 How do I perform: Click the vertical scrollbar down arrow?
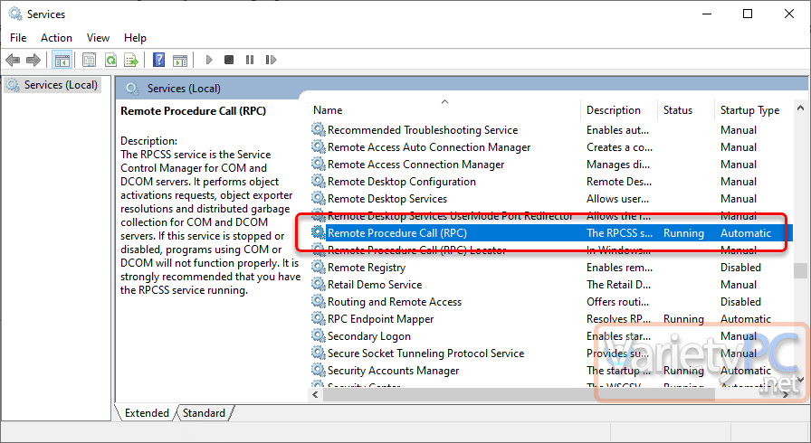pyautogui.click(x=800, y=380)
